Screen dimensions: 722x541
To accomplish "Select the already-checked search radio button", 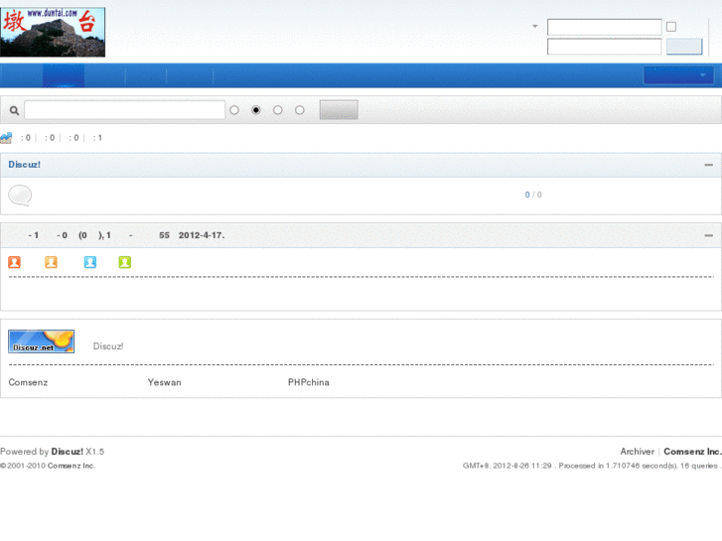I will 256,110.
